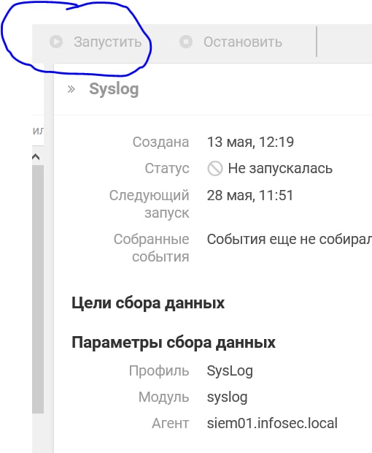372x453 pixels.
Task: Select the creation date 13 мая, 12:19
Action: [x=250, y=142]
